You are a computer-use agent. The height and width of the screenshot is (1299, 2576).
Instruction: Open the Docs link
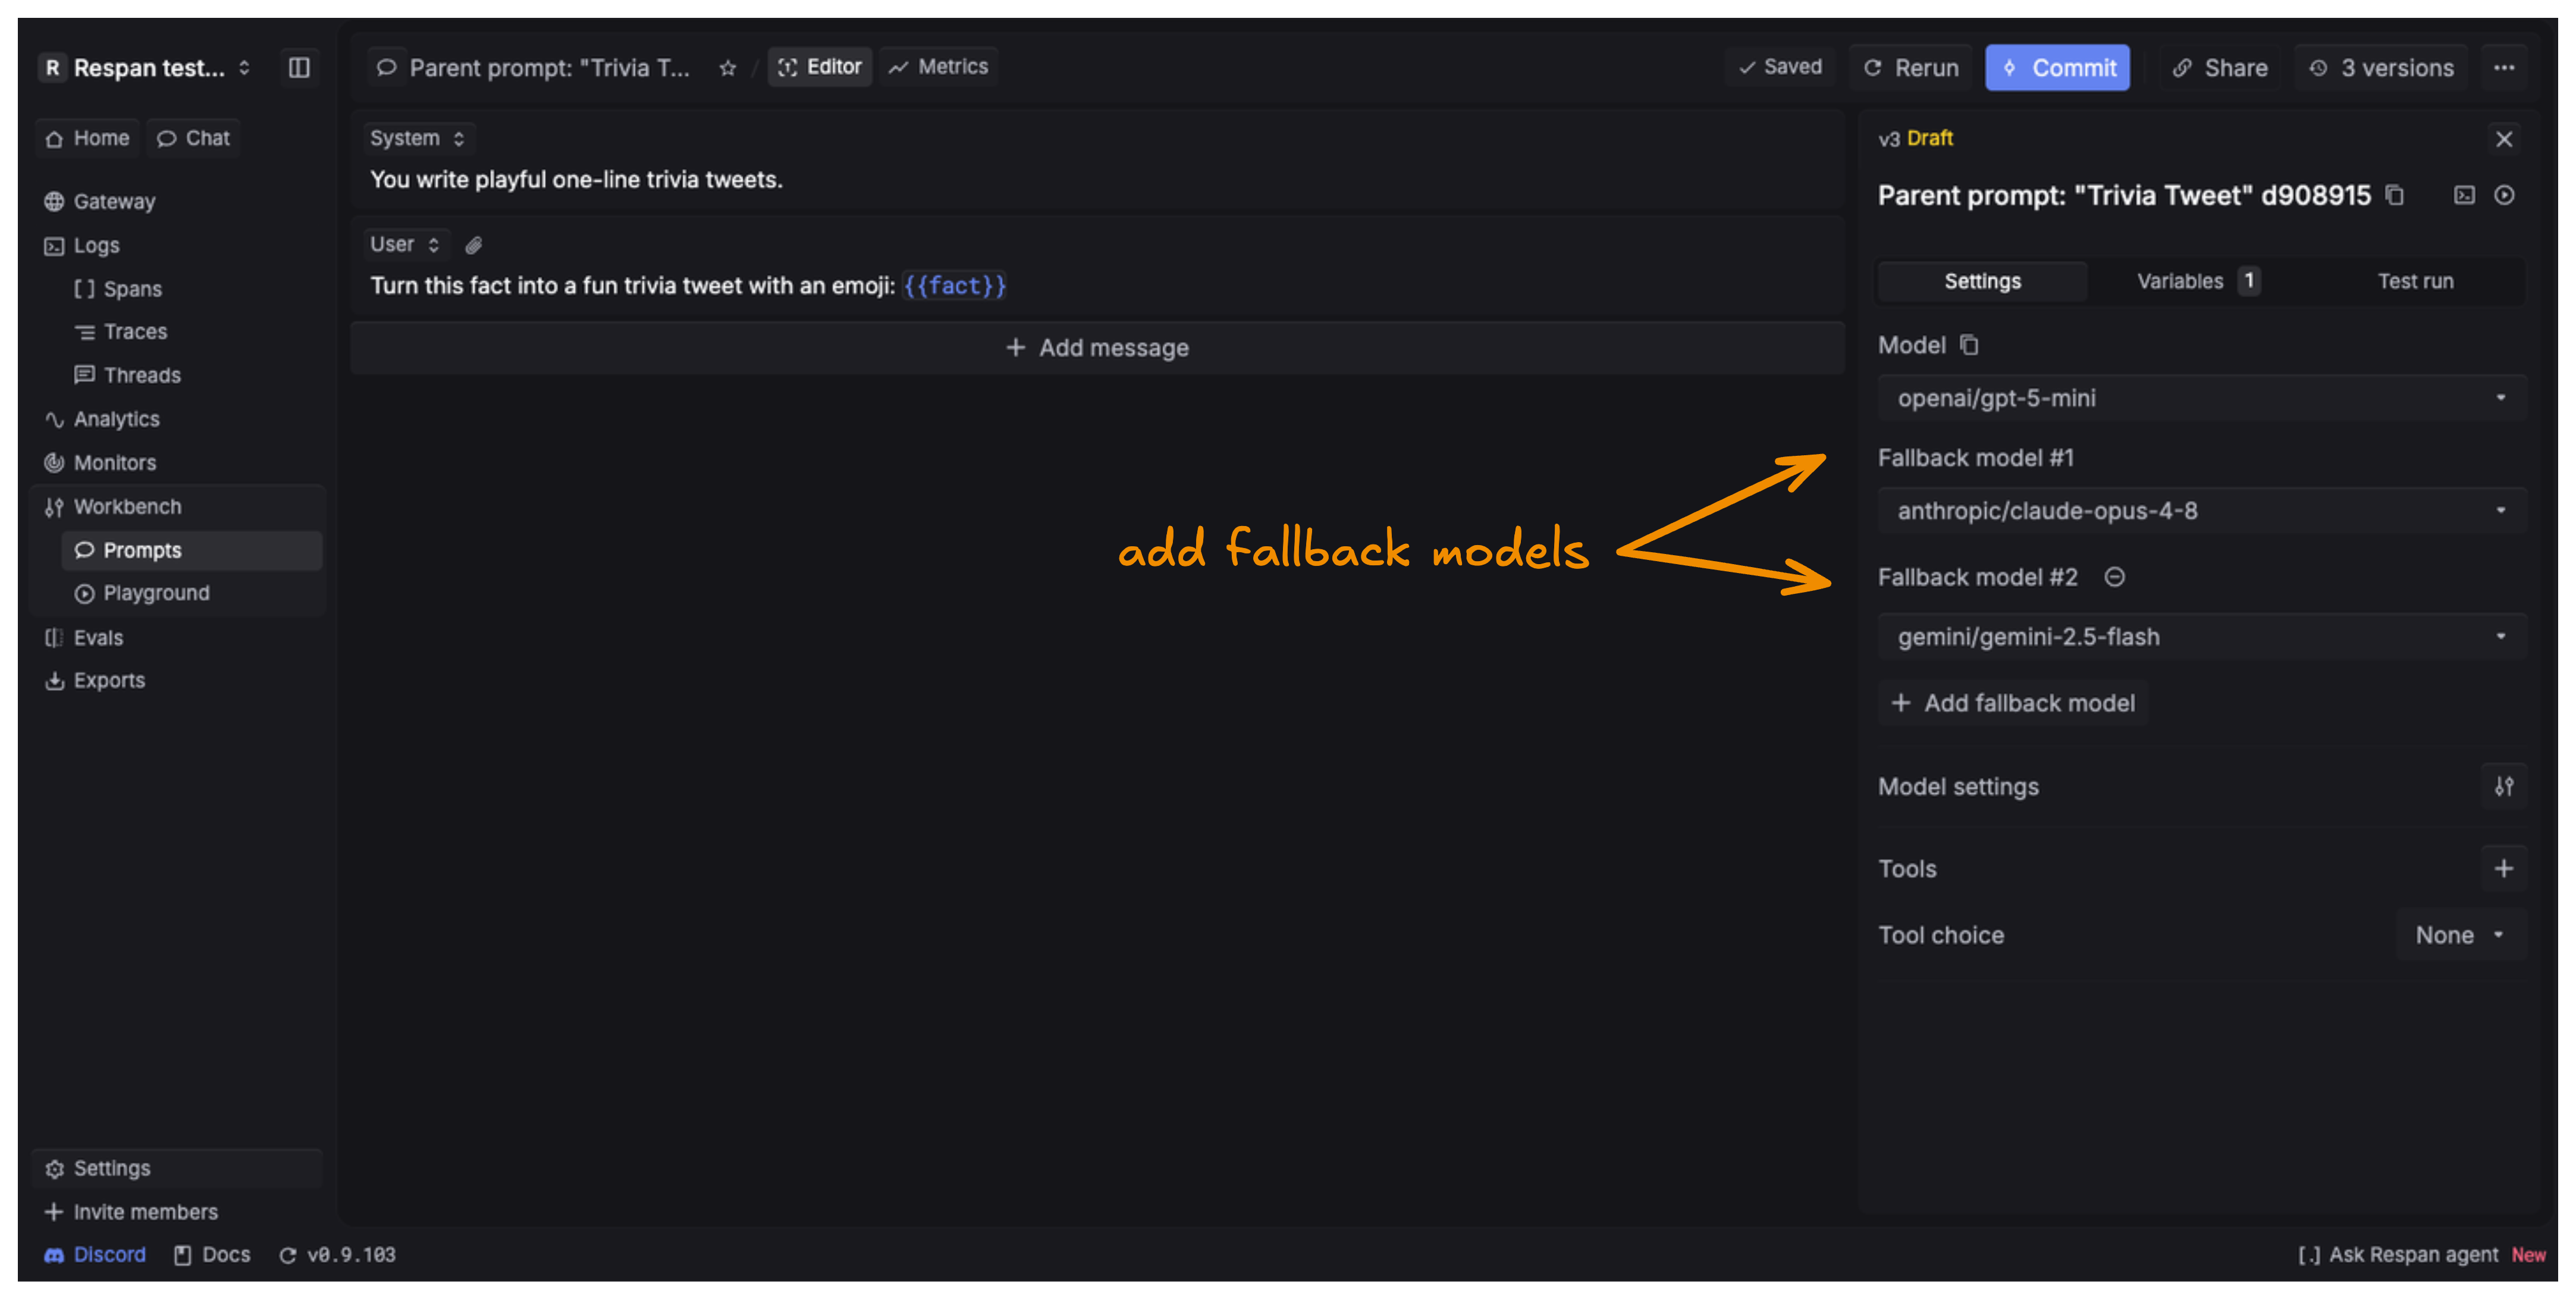(x=213, y=1255)
